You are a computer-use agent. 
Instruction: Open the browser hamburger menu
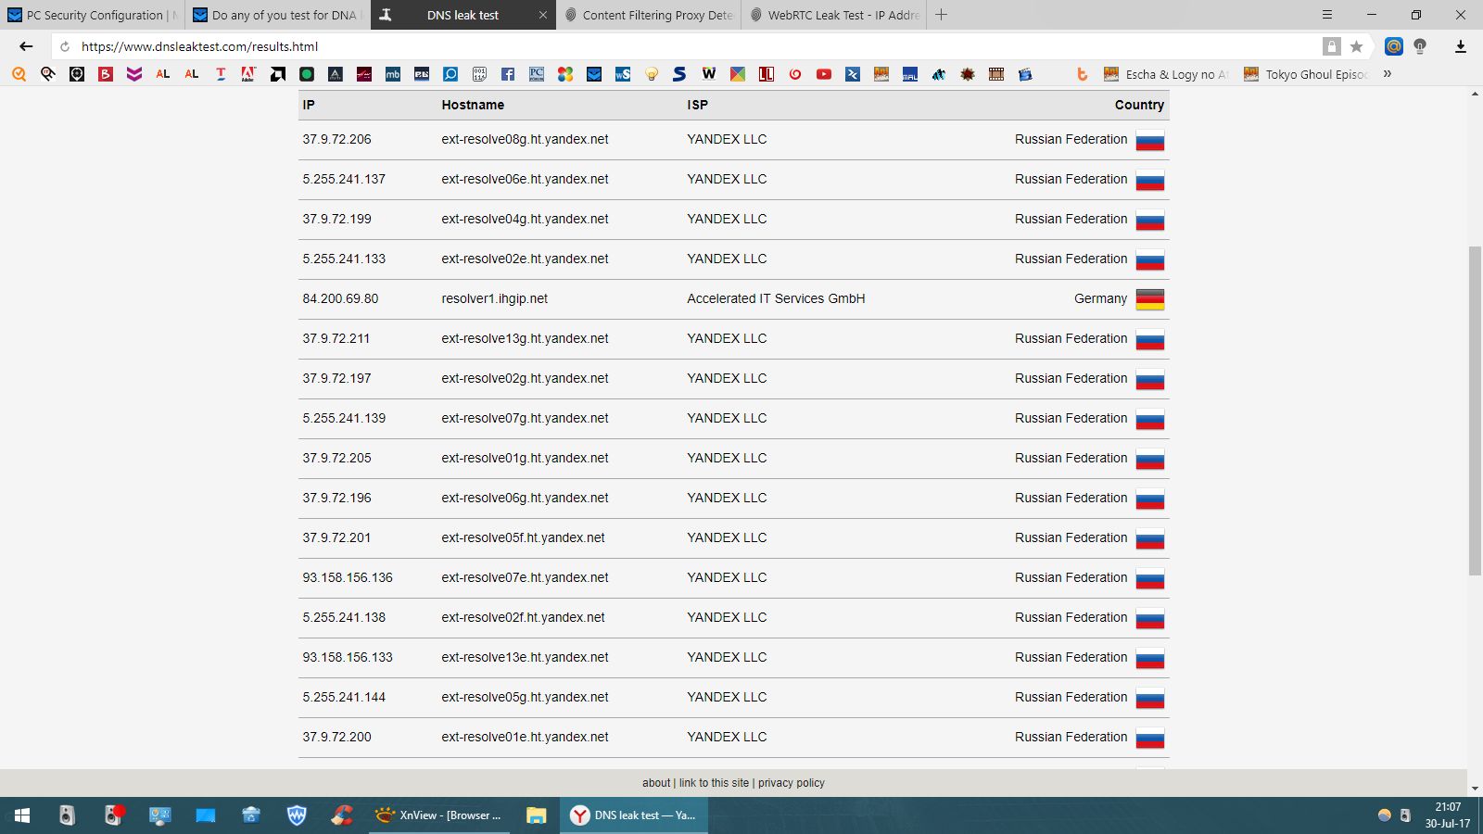point(1327,15)
